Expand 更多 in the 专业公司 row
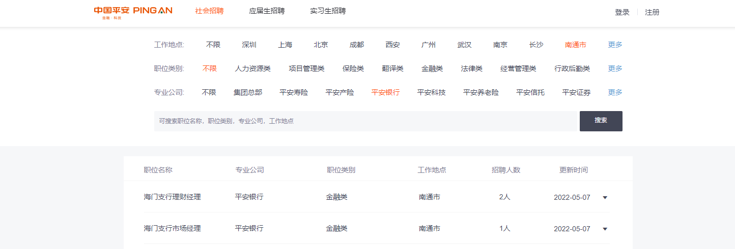735x249 pixels. [x=615, y=92]
